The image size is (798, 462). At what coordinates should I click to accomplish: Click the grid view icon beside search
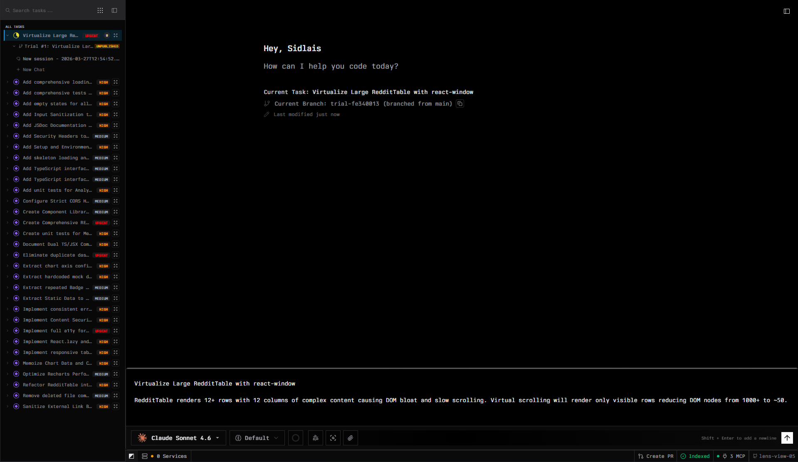(100, 10)
